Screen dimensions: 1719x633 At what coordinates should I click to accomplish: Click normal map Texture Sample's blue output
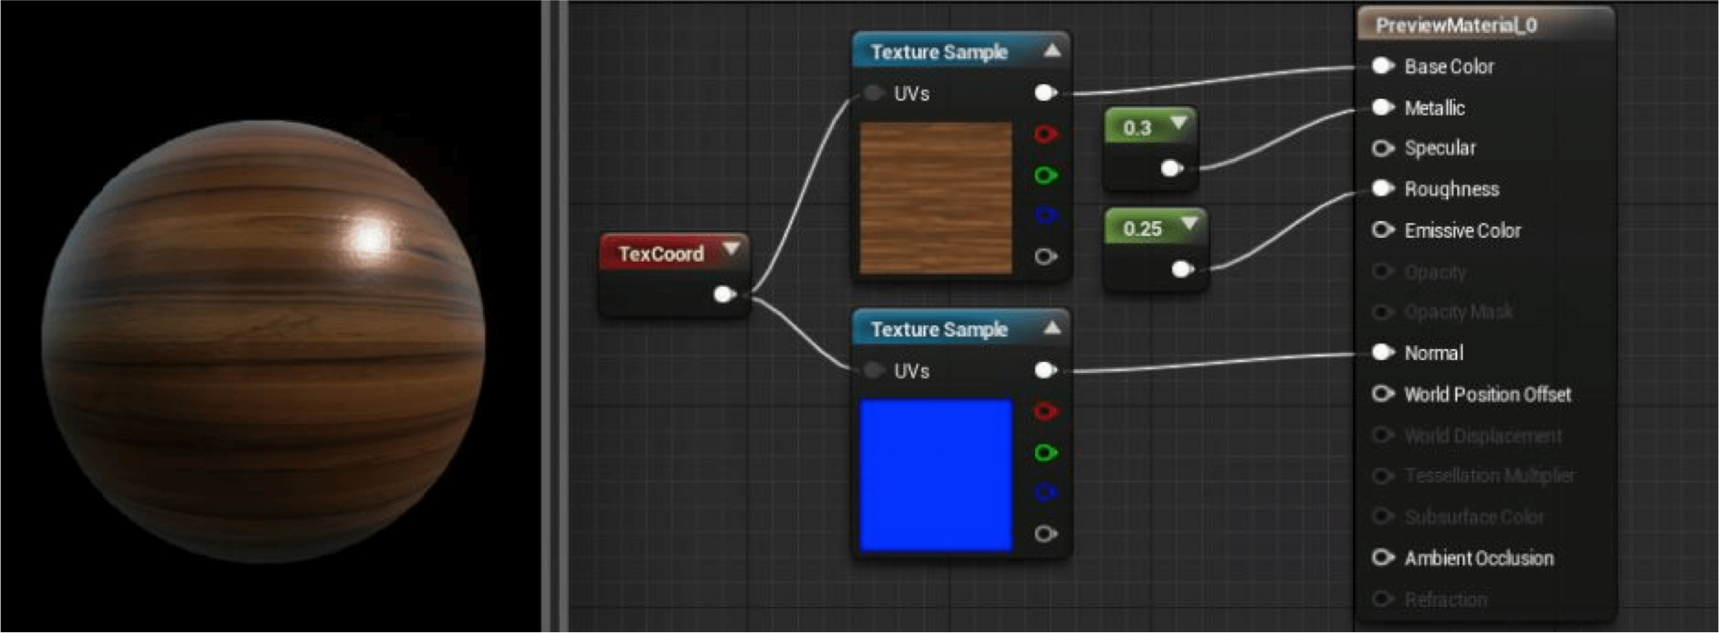[x=1046, y=493]
